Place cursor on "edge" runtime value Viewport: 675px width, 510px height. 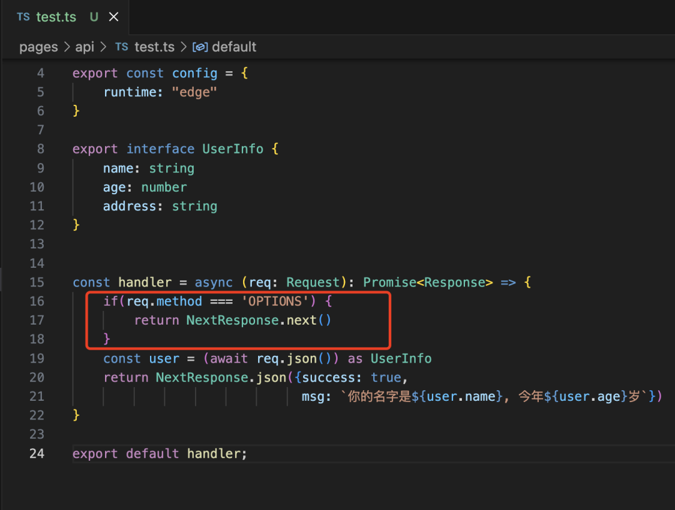(194, 92)
